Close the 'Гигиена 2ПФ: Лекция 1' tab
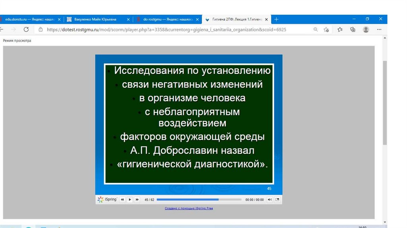 point(266,19)
